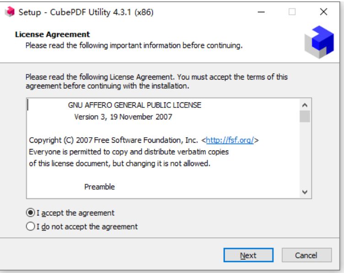Screen dimensions: 344x273
Task: Click the empty scrollbar track below the thumb
Action: pos(305,155)
